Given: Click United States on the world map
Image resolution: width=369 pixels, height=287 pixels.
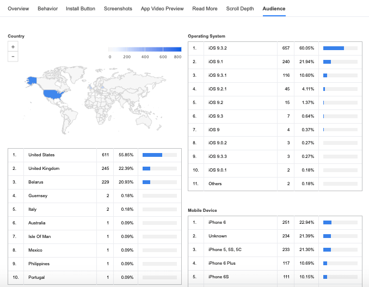Looking at the screenshot, I should (x=54, y=94).
